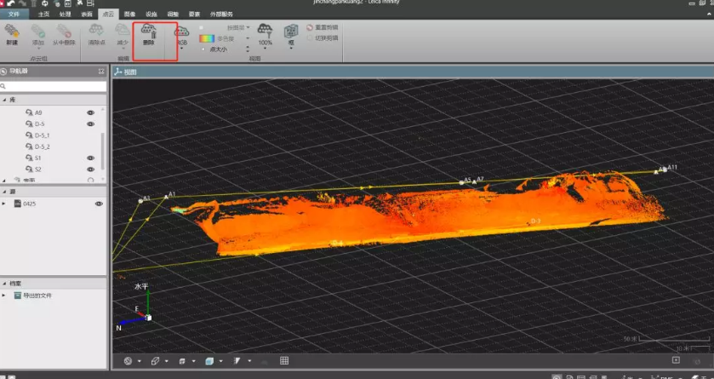Switch to the 图像 ribbon tab
The height and width of the screenshot is (379, 714).
[x=129, y=14]
